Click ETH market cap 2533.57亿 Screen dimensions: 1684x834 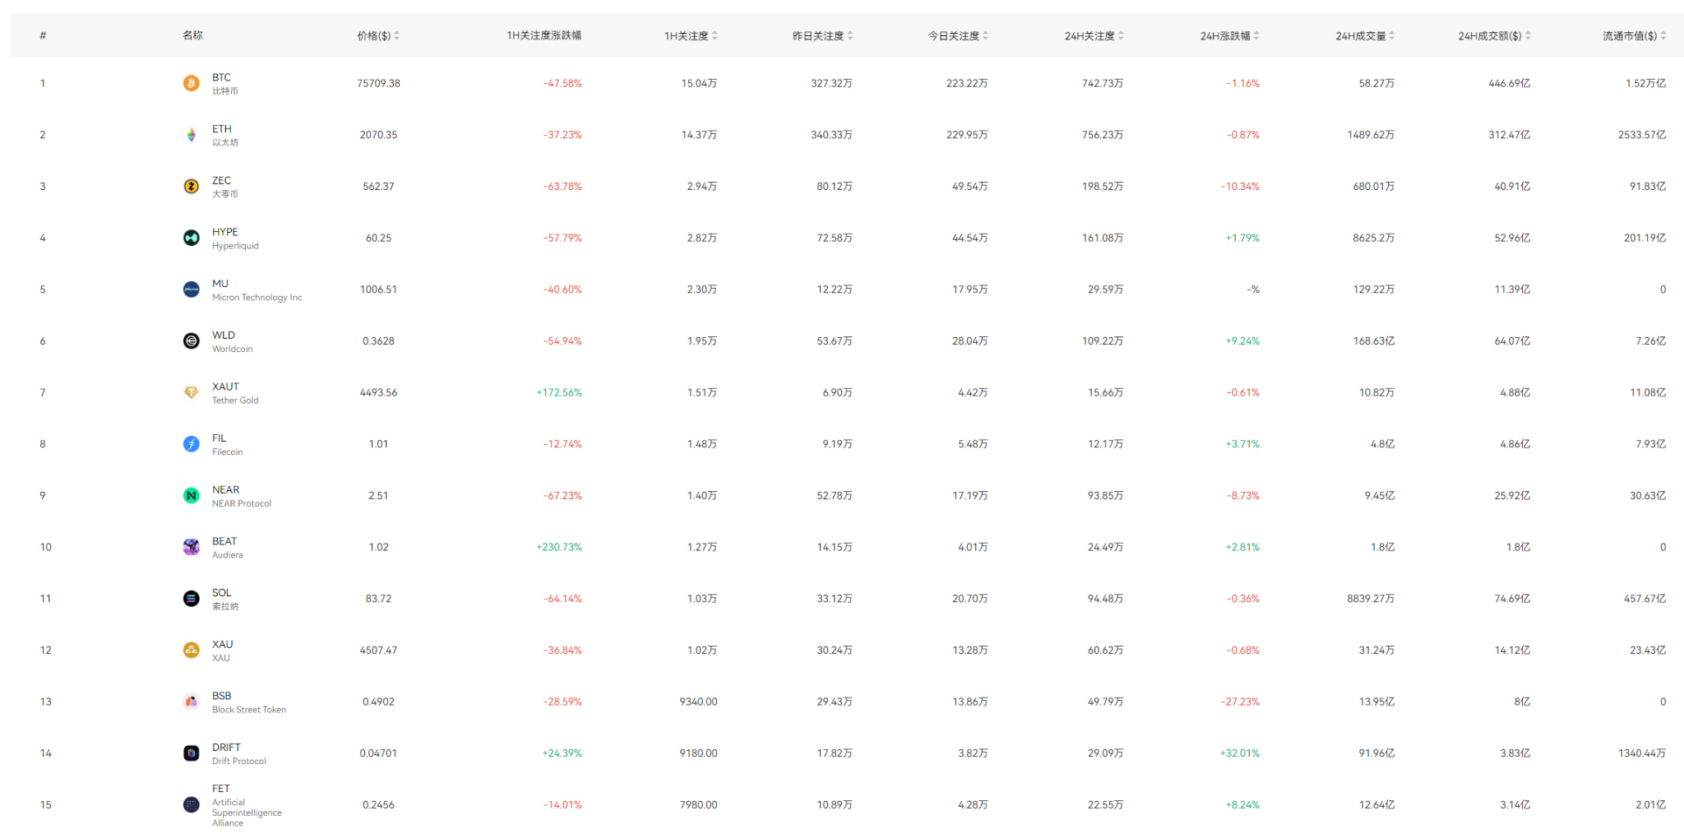coord(1642,135)
